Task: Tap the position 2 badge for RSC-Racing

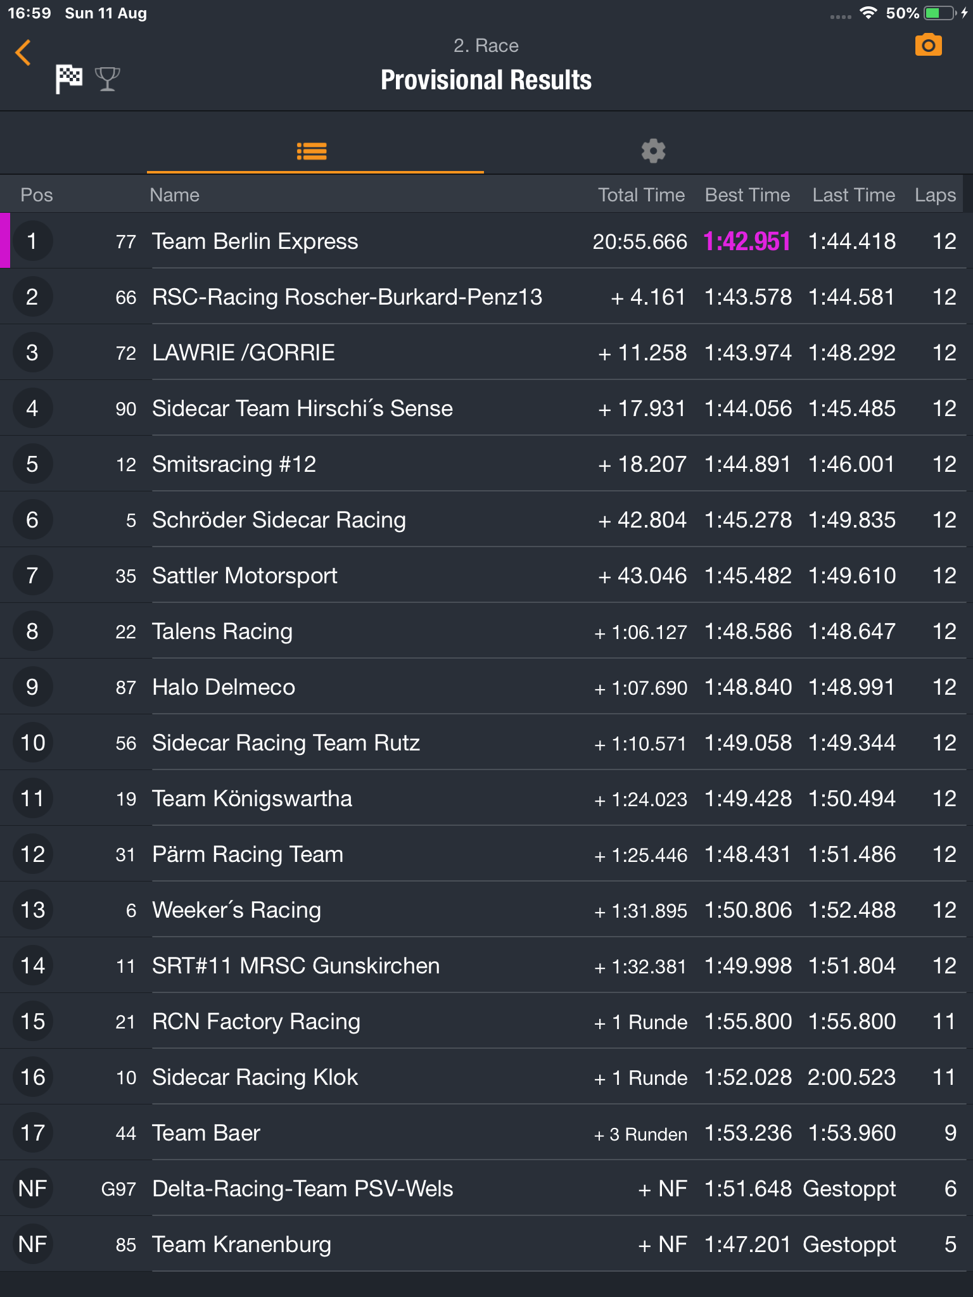Action: pos(32,296)
